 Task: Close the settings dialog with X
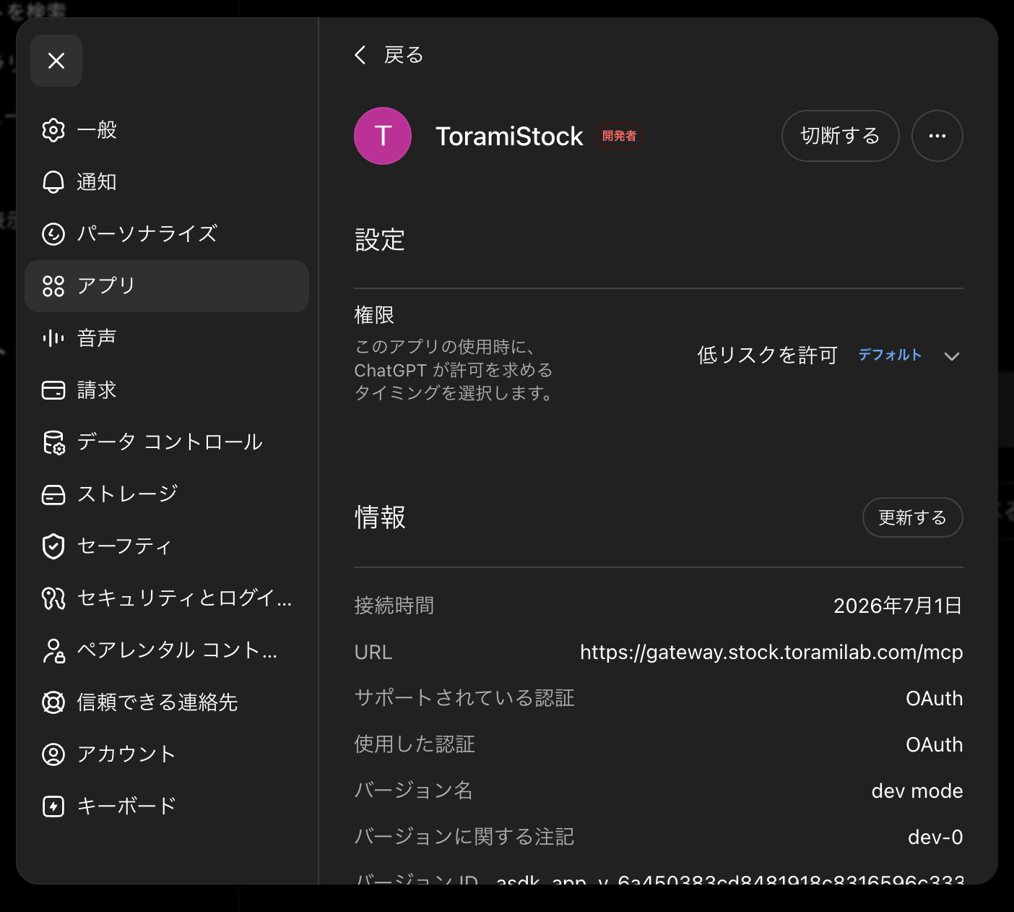(x=56, y=61)
